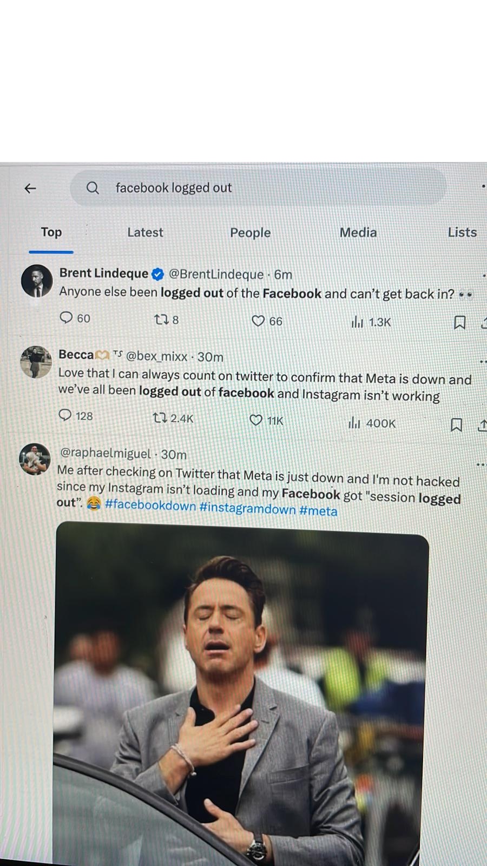Click the back arrow icon
This screenshot has height=866, width=487.
coord(30,188)
